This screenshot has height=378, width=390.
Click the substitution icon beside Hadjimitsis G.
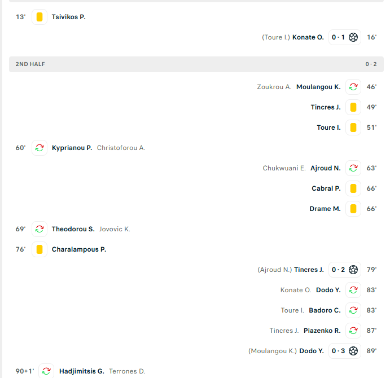tap(47, 371)
